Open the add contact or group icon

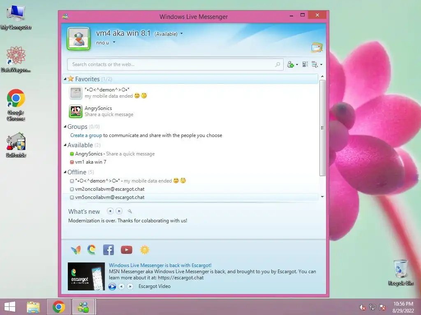(291, 64)
